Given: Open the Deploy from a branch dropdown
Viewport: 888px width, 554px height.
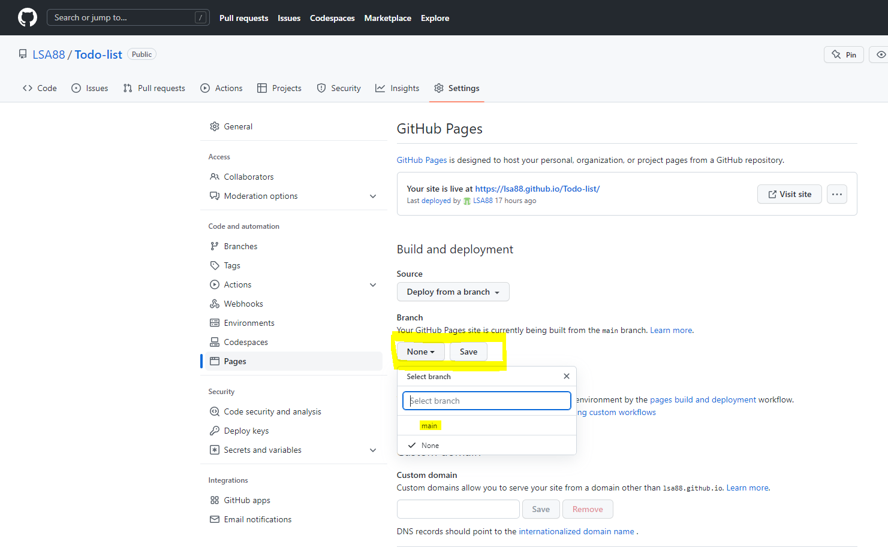Looking at the screenshot, I should [x=453, y=292].
